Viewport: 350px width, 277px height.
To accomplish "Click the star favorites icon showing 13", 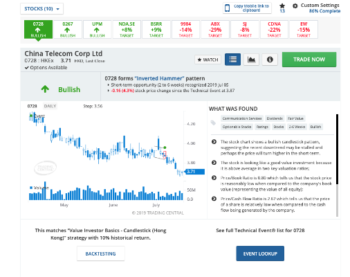I will pyautogui.click(x=282, y=8).
